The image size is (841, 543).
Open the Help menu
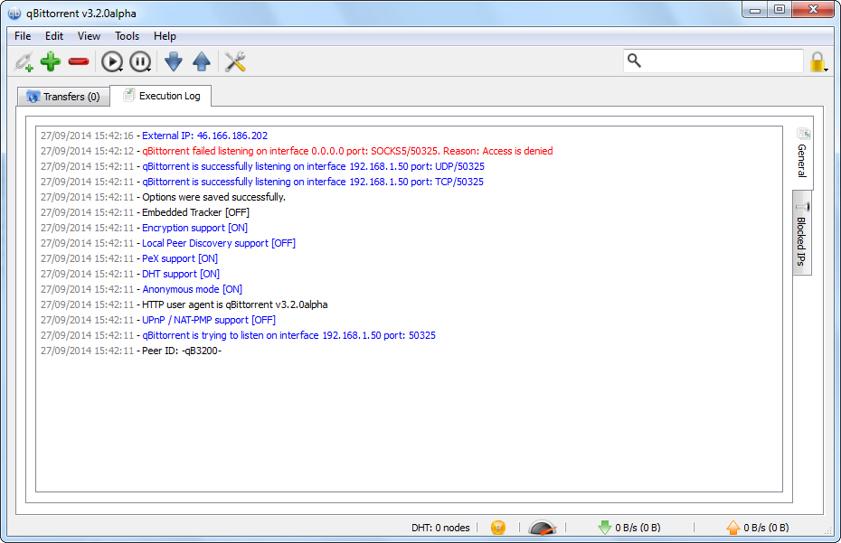click(x=165, y=36)
